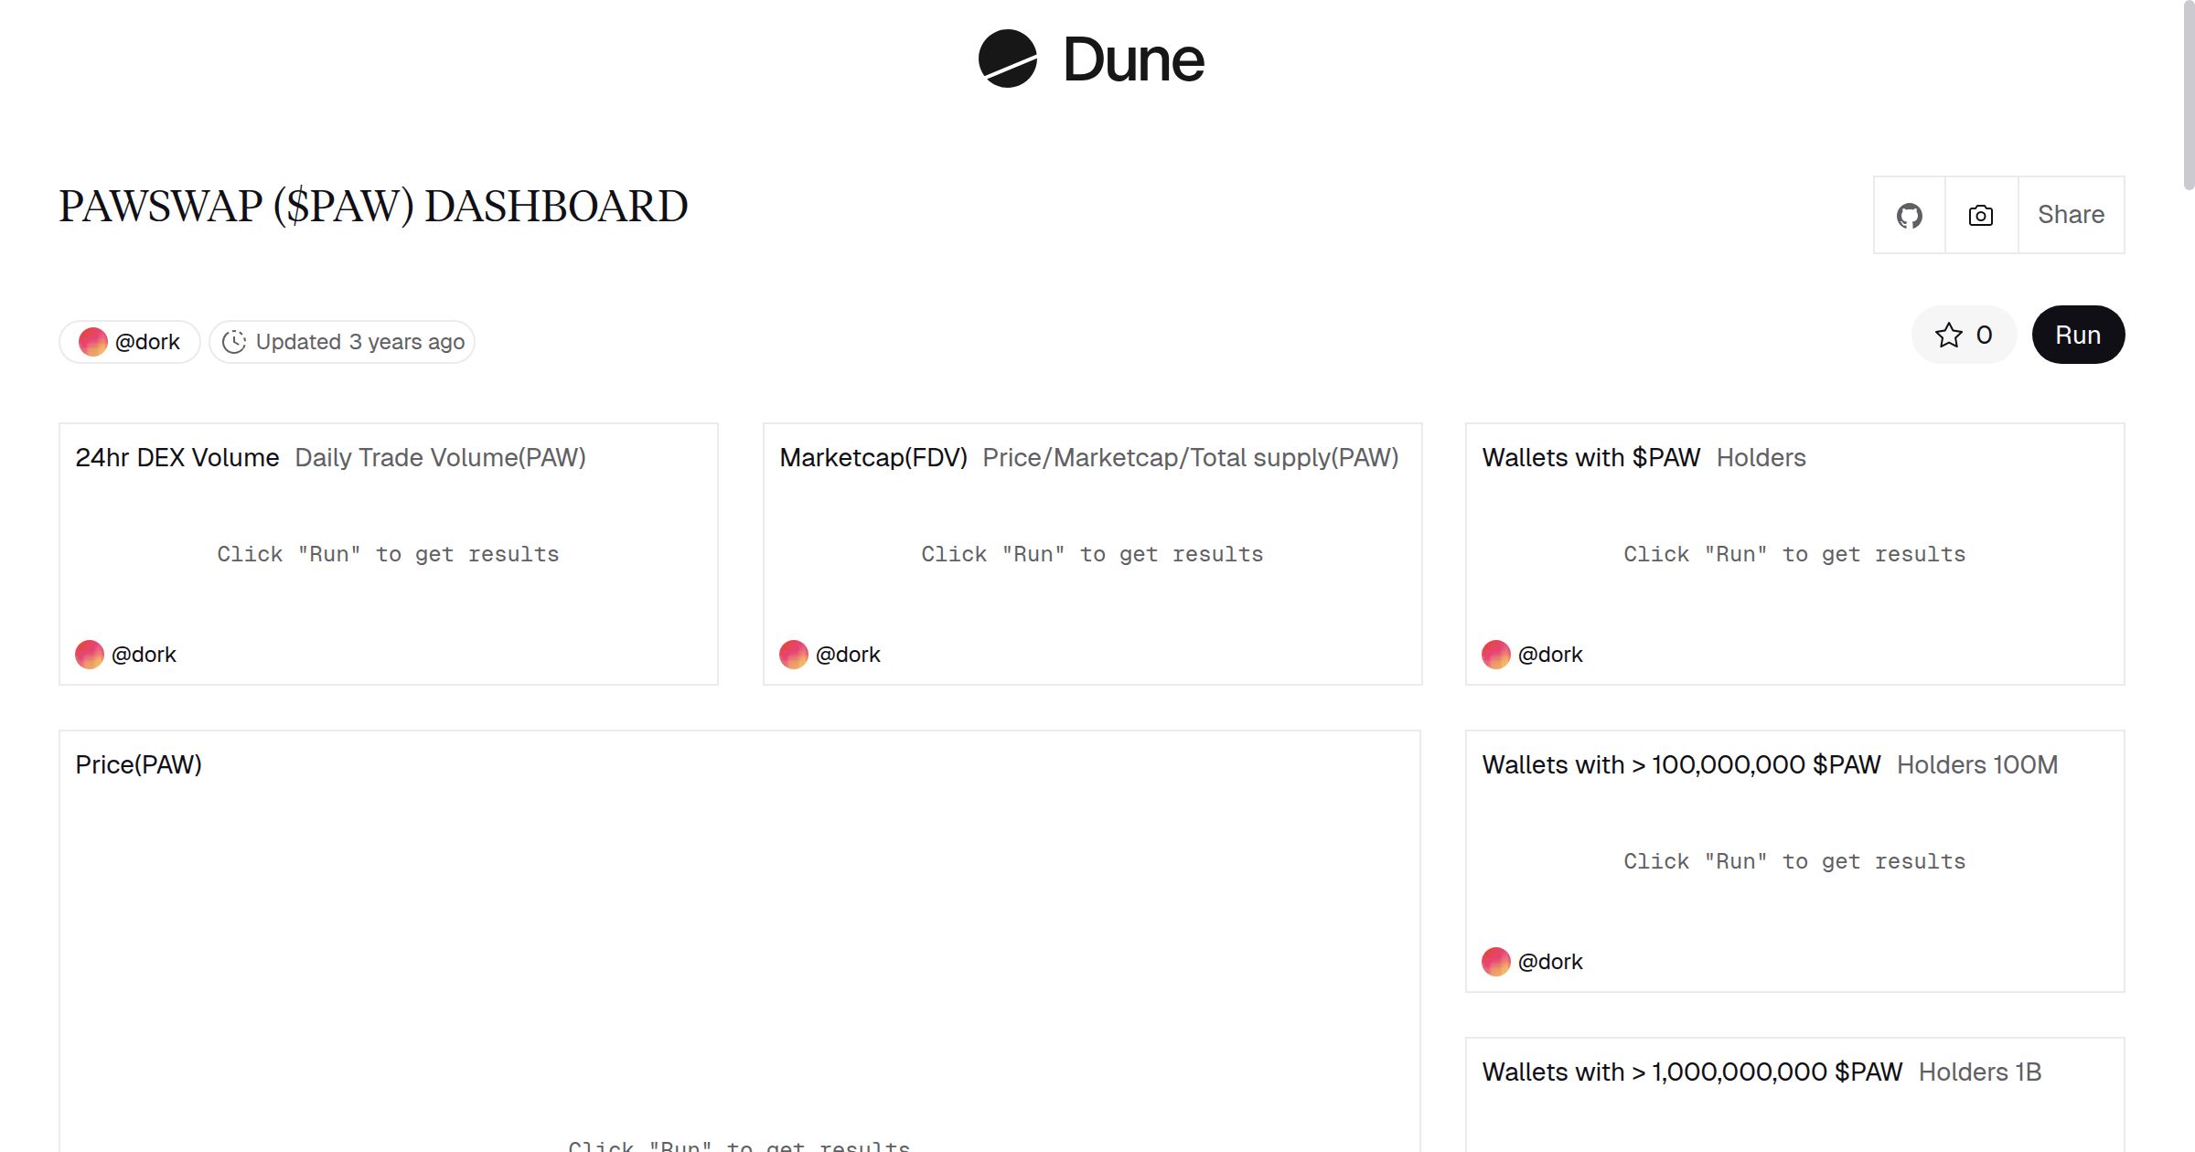
Task: Open Marketcap(FDV) title link
Action: point(873,457)
